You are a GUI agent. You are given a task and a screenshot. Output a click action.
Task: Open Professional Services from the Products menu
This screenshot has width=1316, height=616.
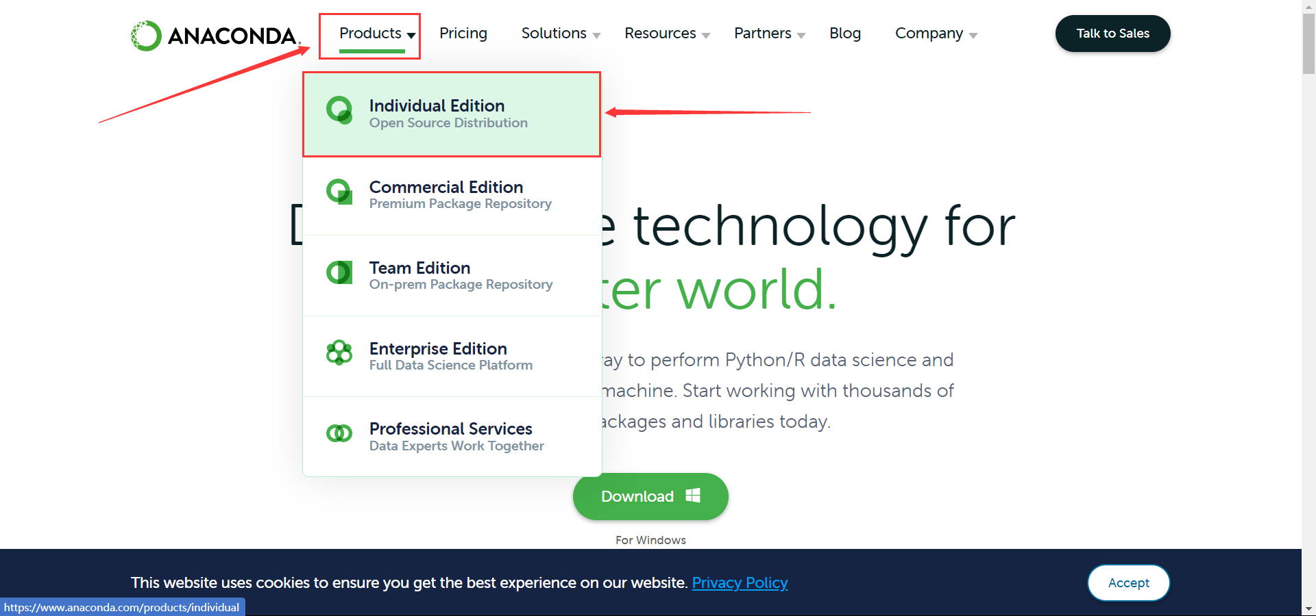452,437
